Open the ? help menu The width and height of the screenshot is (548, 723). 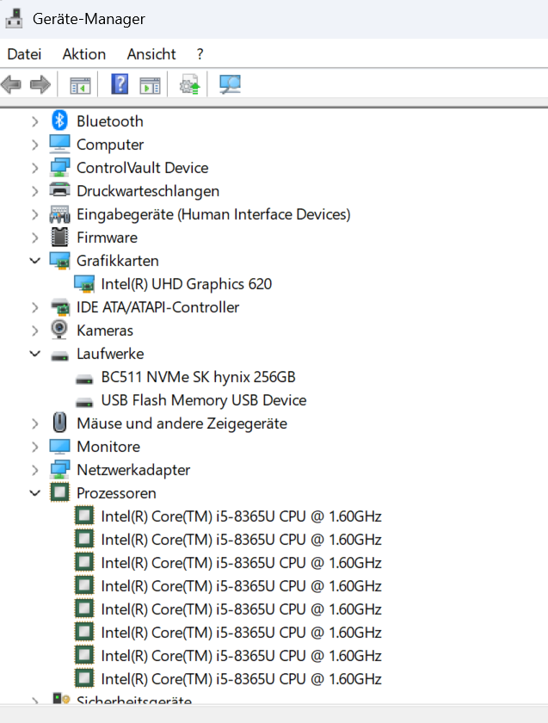click(200, 54)
